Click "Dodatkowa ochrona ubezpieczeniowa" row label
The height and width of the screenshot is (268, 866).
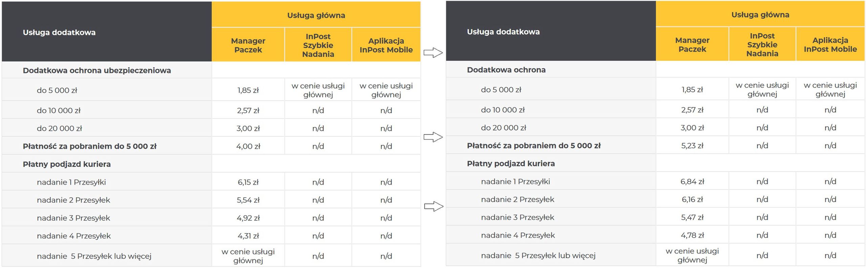coord(97,71)
